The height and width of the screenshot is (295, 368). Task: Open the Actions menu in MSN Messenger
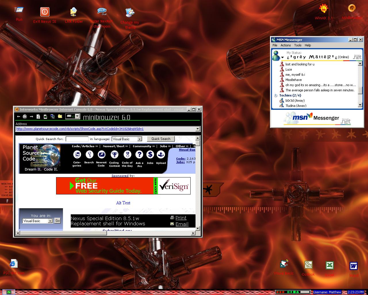[285, 45]
